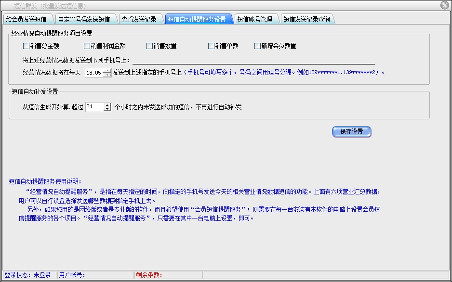The height and width of the screenshot is (282, 452).
Task: Decrease the send time with the down arrow
Action: tap(107, 76)
